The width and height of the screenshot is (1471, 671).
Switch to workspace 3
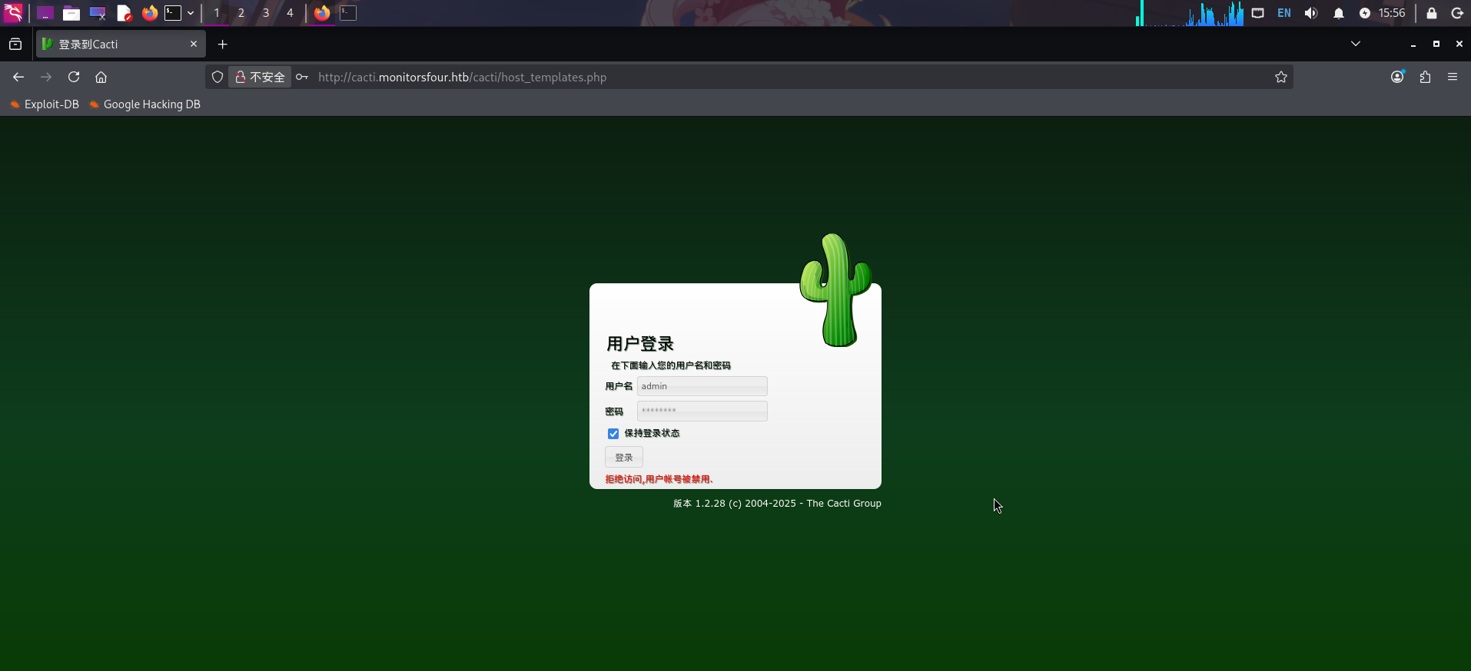pos(266,13)
